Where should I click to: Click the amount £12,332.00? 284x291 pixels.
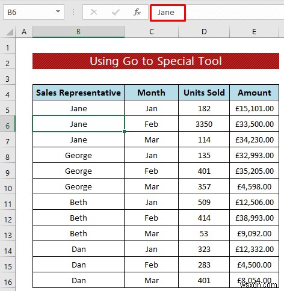[255, 249]
